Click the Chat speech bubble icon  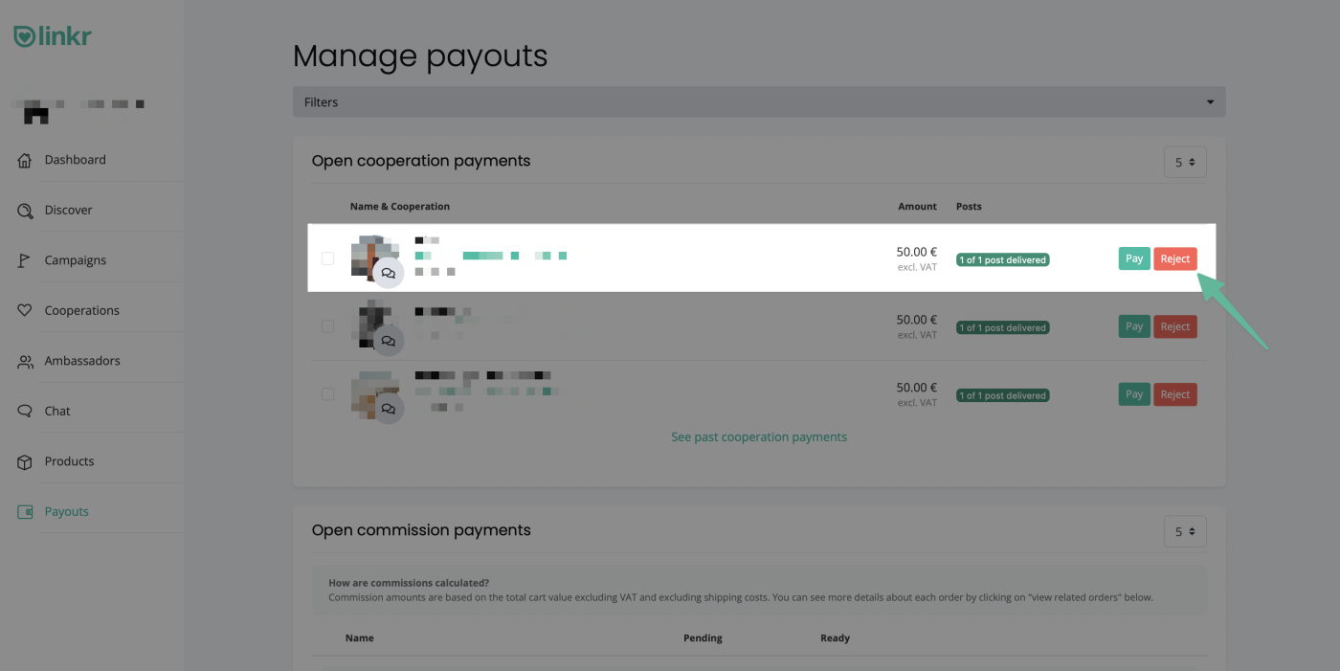pyautogui.click(x=25, y=411)
